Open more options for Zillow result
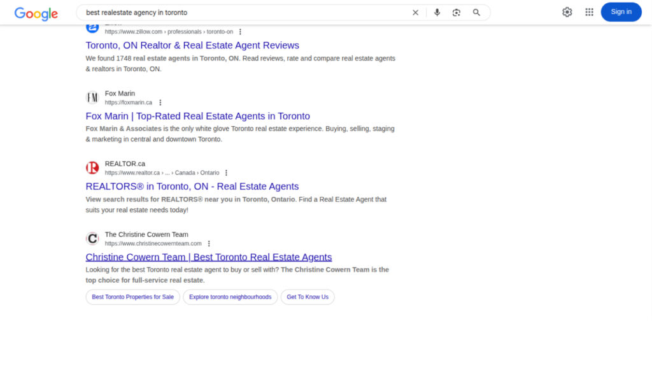 [240, 32]
